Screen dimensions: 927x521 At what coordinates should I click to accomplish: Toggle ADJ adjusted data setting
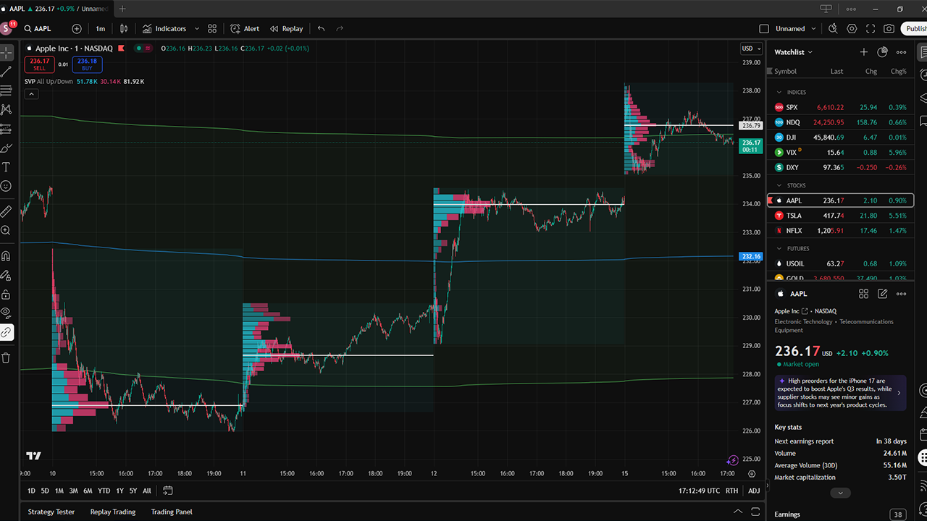(754, 491)
